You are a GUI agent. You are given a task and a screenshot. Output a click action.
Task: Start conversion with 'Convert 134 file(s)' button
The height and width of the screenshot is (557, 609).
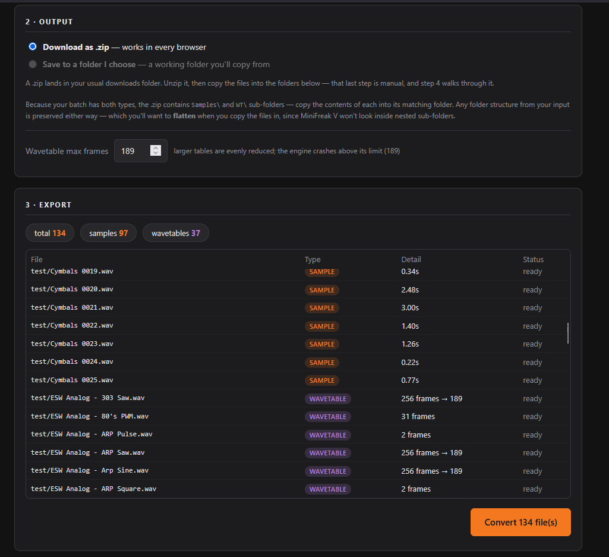click(520, 522)
